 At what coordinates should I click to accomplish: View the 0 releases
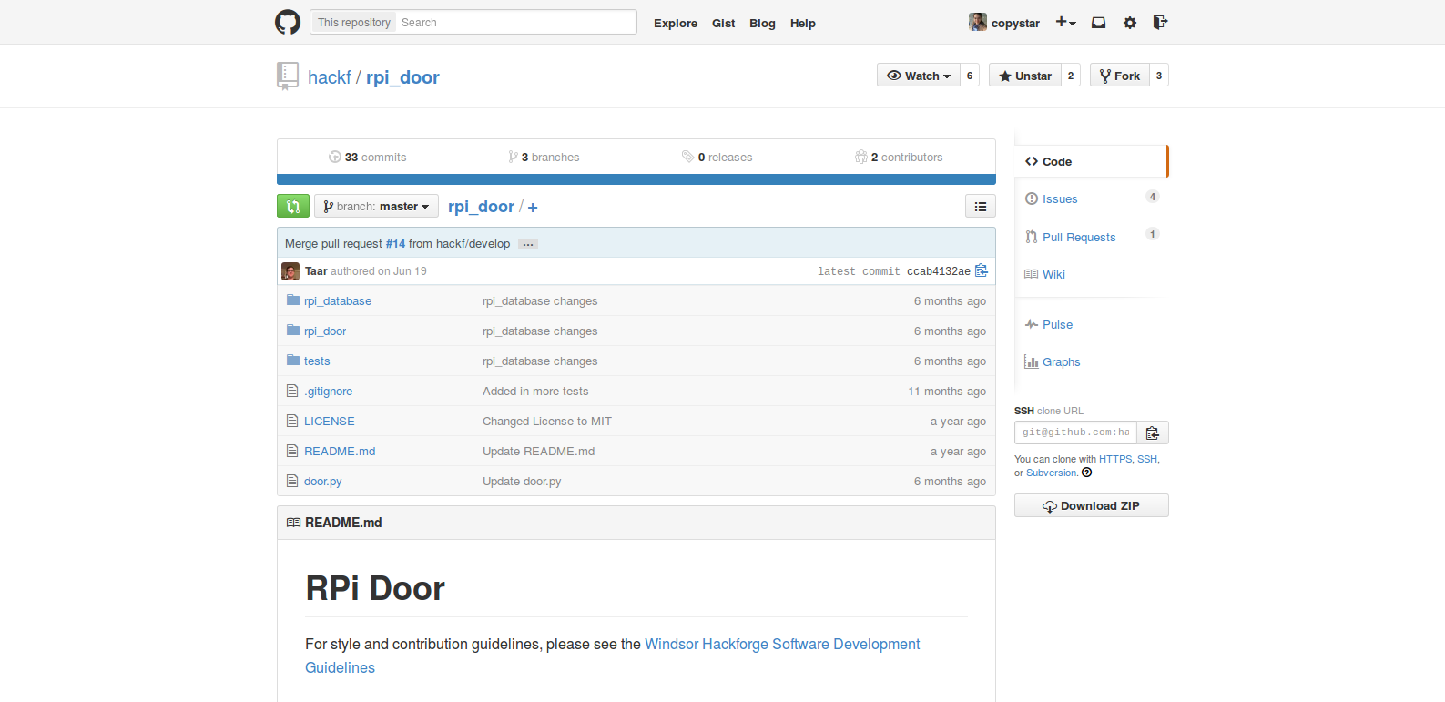717,157
